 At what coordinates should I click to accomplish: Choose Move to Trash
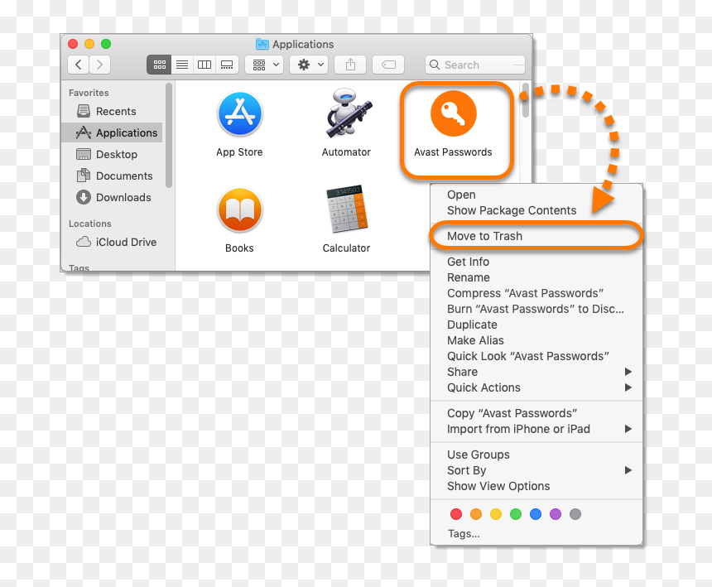[x=536, y=236]
